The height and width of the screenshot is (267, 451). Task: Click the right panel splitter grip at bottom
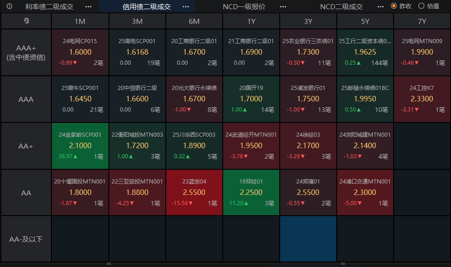click(343, 263)
